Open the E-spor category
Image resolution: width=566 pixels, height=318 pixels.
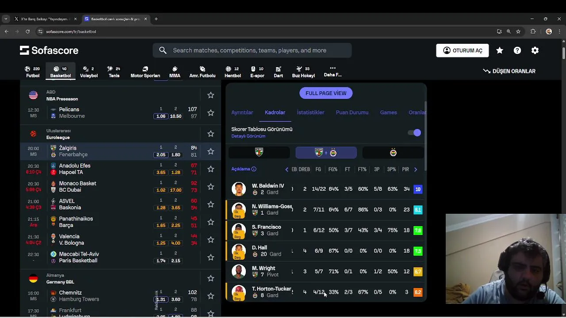pyautogui.click(x=257, y=72)
